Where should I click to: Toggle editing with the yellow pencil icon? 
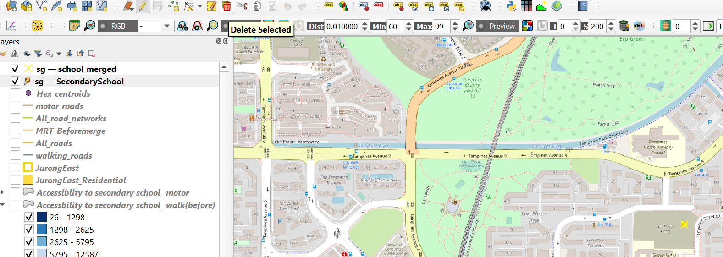pos(143,6)
